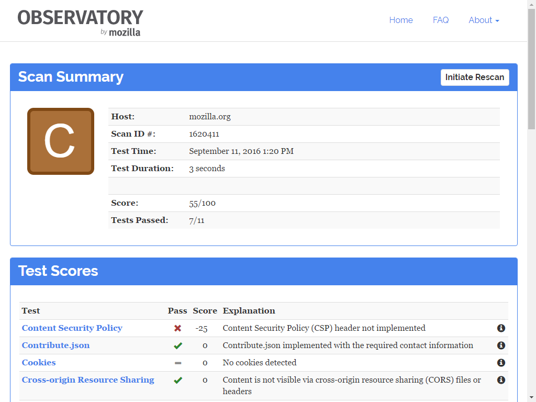Click the vertical scrollbar thumb

[531, 70]
